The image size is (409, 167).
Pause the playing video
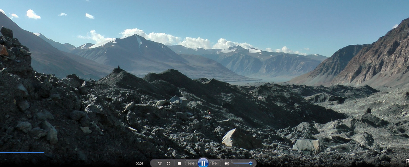click(203, 163)
